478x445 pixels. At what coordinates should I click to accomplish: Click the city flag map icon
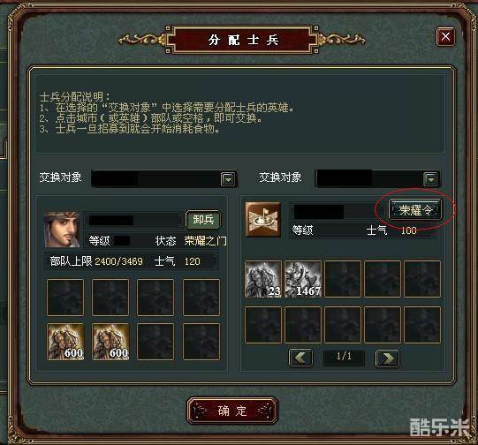click(x=263, y=219)
